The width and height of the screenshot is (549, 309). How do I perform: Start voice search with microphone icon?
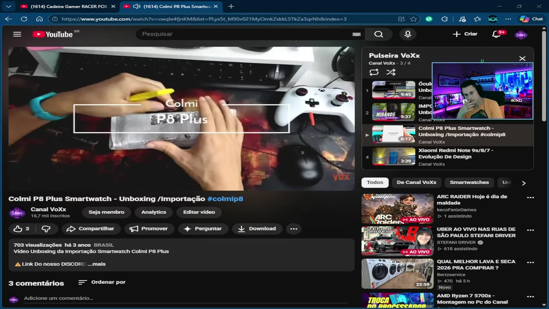coord(408,34)
